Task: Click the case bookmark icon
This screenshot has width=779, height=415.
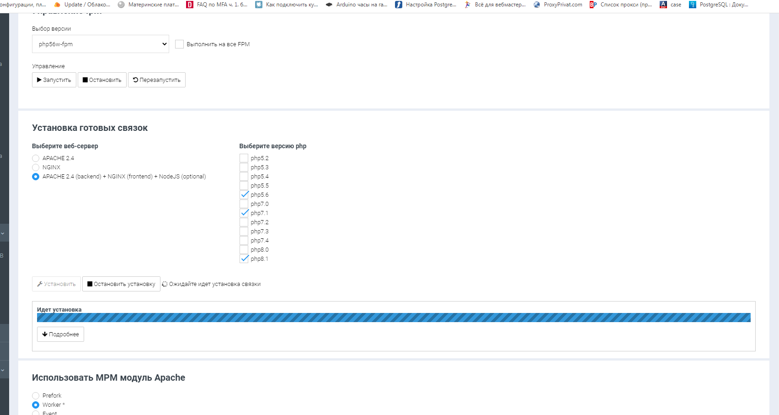Action: point(663,5)
